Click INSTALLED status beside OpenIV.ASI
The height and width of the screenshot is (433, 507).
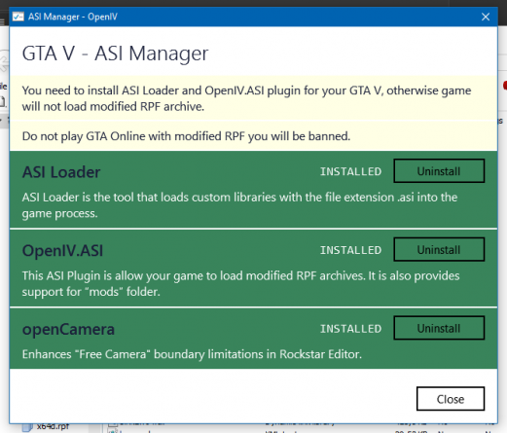coord(350,250)
